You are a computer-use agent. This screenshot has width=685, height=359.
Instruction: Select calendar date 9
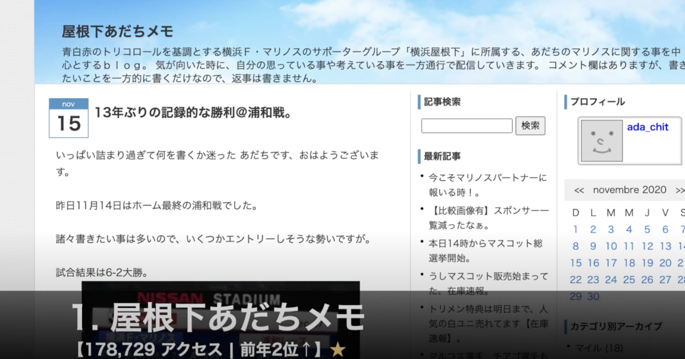point(593,247)
